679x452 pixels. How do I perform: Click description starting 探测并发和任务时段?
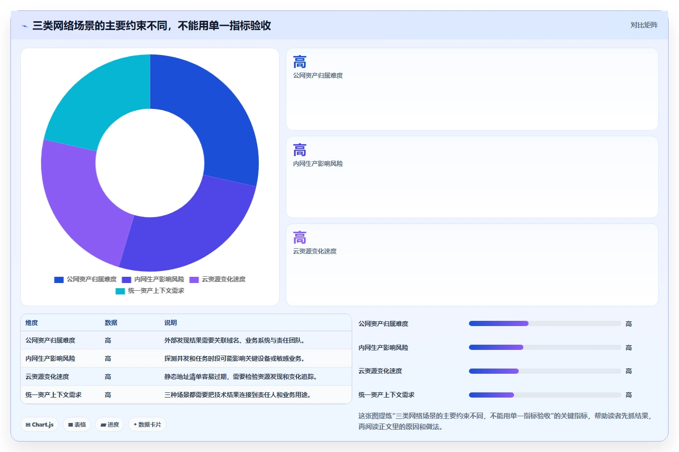(234, 359)
